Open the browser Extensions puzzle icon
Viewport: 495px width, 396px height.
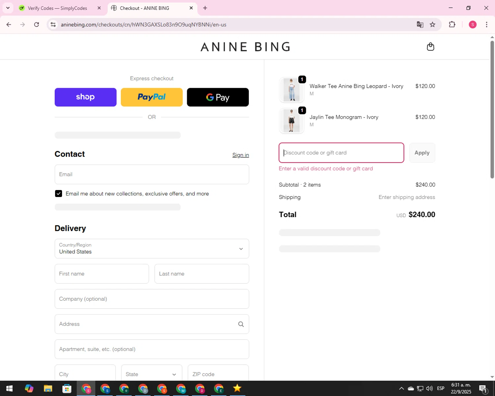coord(452,24)
